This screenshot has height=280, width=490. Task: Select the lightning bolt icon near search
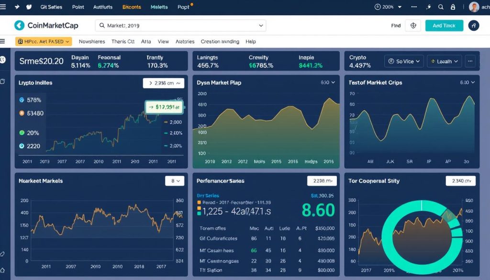click(x=429, y=7)
